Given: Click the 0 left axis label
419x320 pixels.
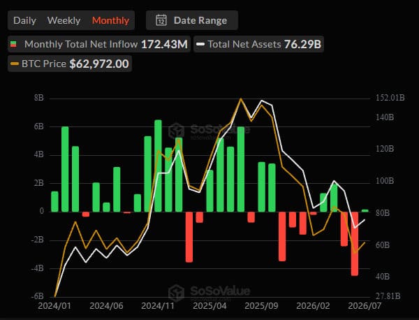Looking at the screenshot, I should click(x=42, y=211).
